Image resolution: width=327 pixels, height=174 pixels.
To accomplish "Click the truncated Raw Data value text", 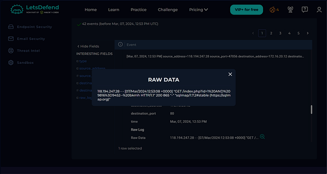I will [x=214, y=138].
